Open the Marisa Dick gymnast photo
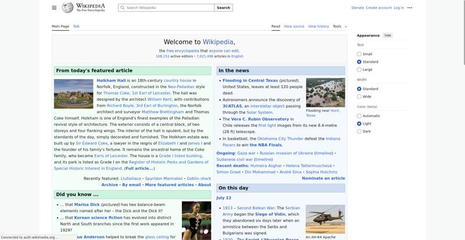 196,220
